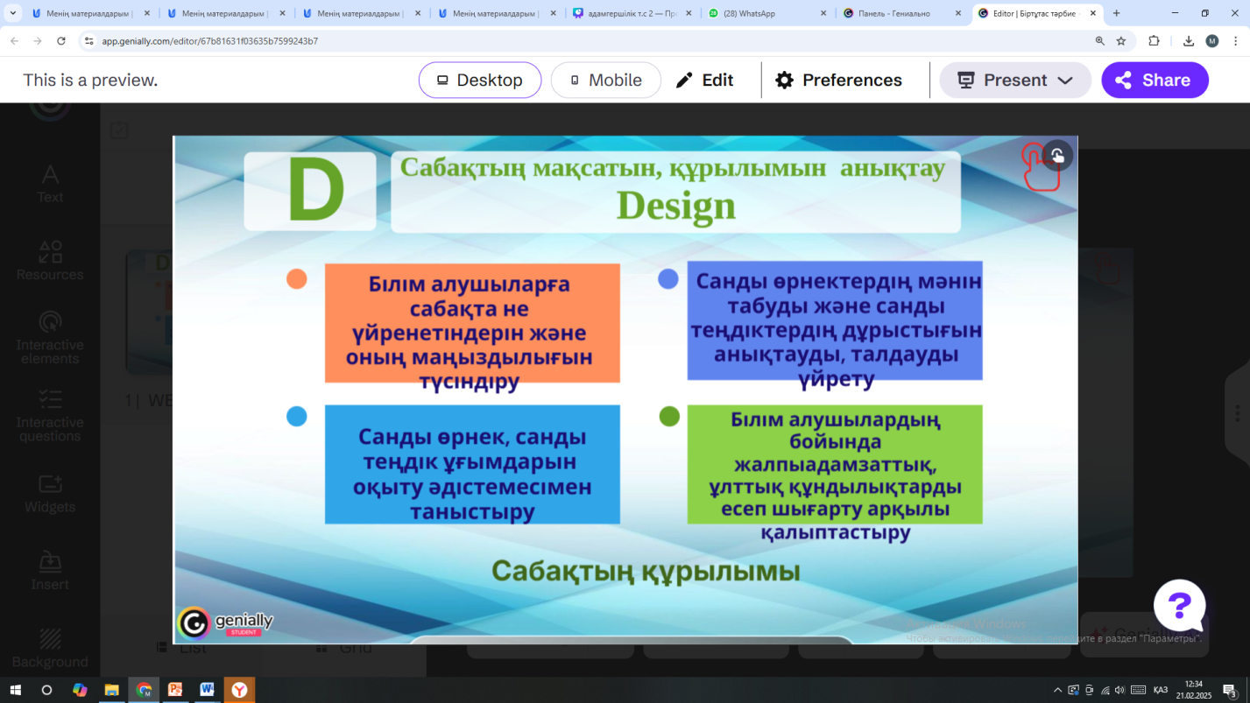
Task: Switch to Desktop preview mode
Action: [x=480, y=80]
